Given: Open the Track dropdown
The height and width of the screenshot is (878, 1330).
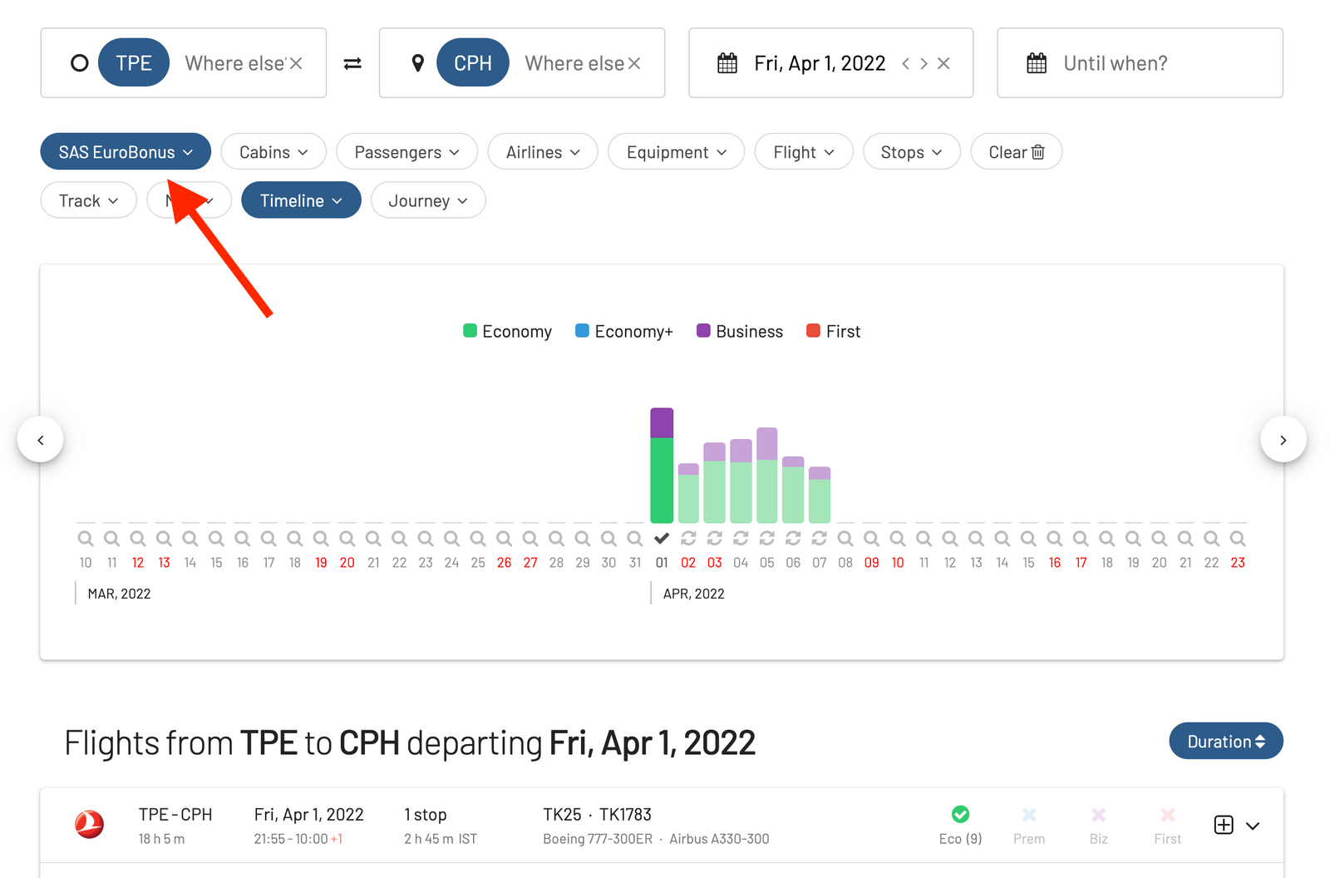Looking at the screenshot, I should pos(88,200).
